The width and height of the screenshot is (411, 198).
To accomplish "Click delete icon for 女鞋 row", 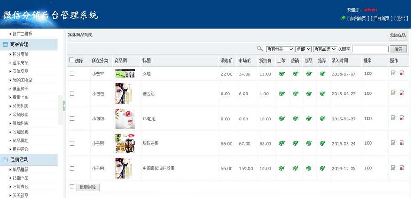I will point(402,73).
